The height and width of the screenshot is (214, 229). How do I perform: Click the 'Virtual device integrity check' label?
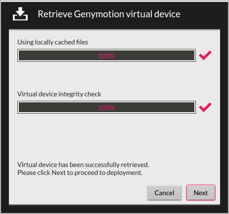pyautogui.click(x=59, y=94)
